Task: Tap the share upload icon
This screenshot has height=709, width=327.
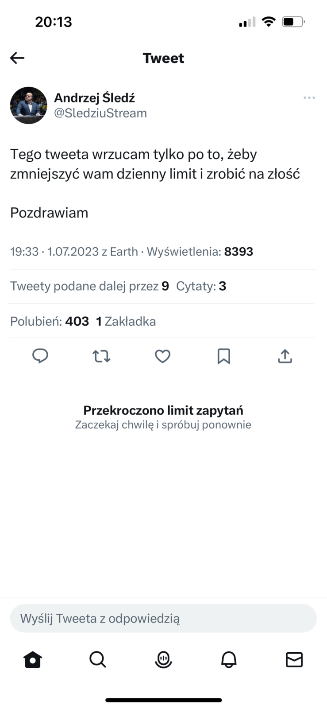Action: click(x=285, y=356)
